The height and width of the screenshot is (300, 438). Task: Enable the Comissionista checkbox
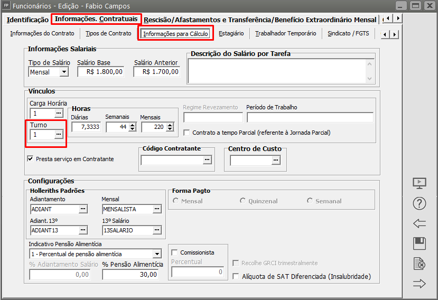(174, 252)
